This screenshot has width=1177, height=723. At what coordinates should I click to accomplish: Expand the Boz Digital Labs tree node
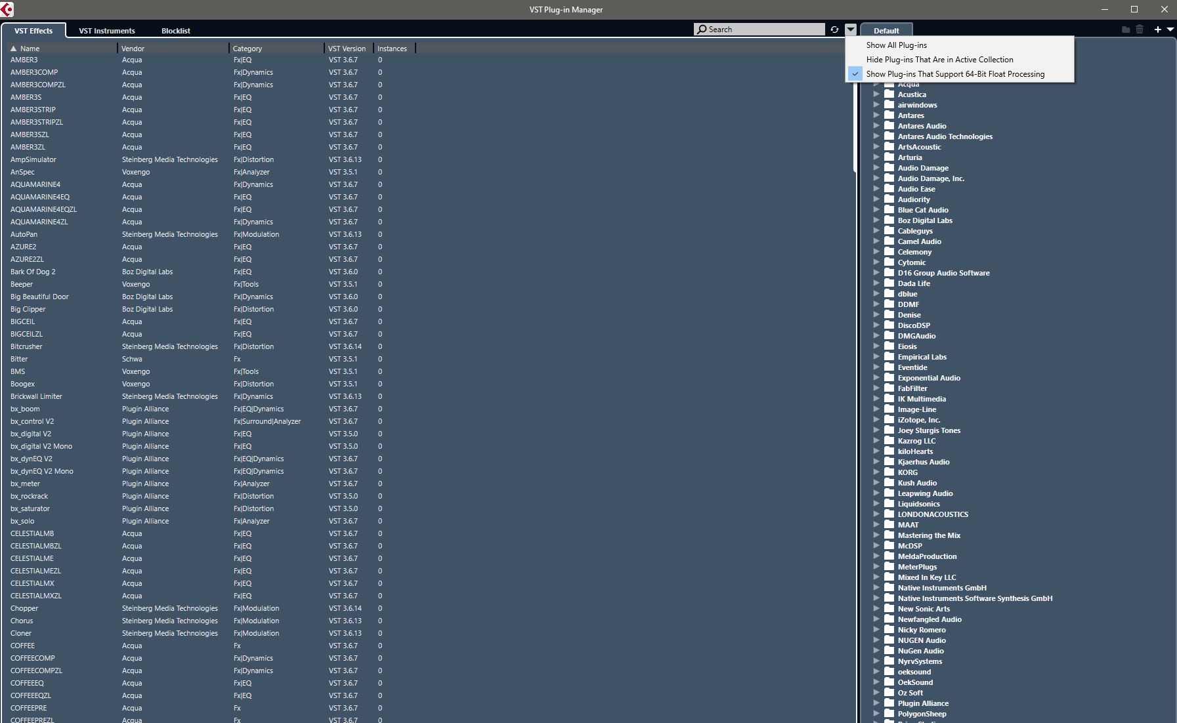click(876, 220)
